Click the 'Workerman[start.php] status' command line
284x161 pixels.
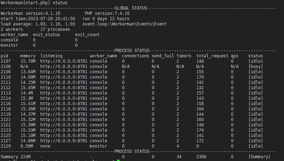click(34, 3)
